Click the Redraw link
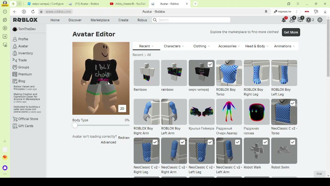330x186 pixels. point(124,138)
